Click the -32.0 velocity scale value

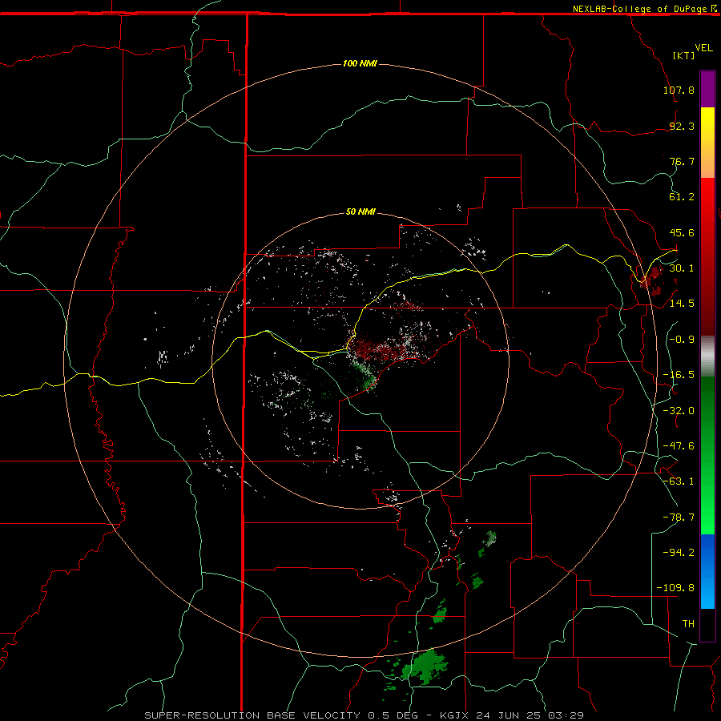pos(679,411)
